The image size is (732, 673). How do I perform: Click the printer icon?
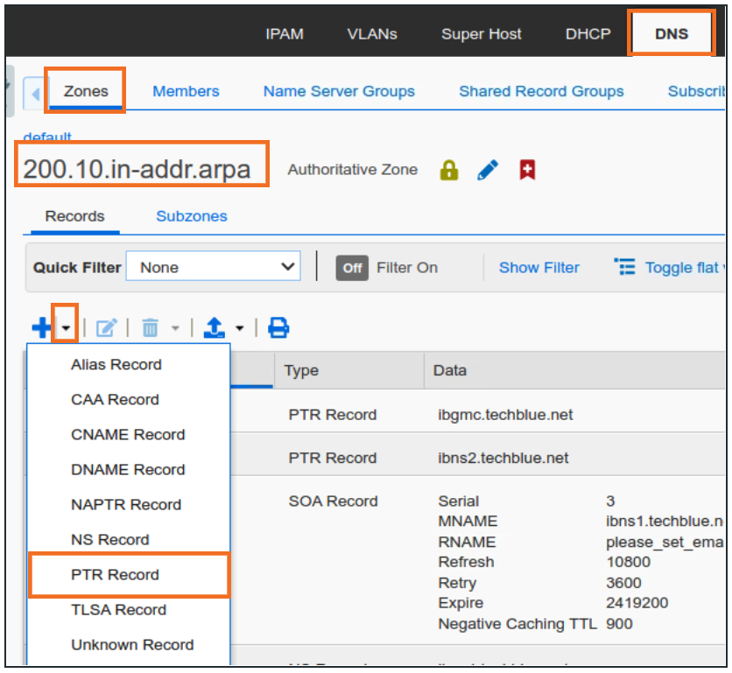278,328
